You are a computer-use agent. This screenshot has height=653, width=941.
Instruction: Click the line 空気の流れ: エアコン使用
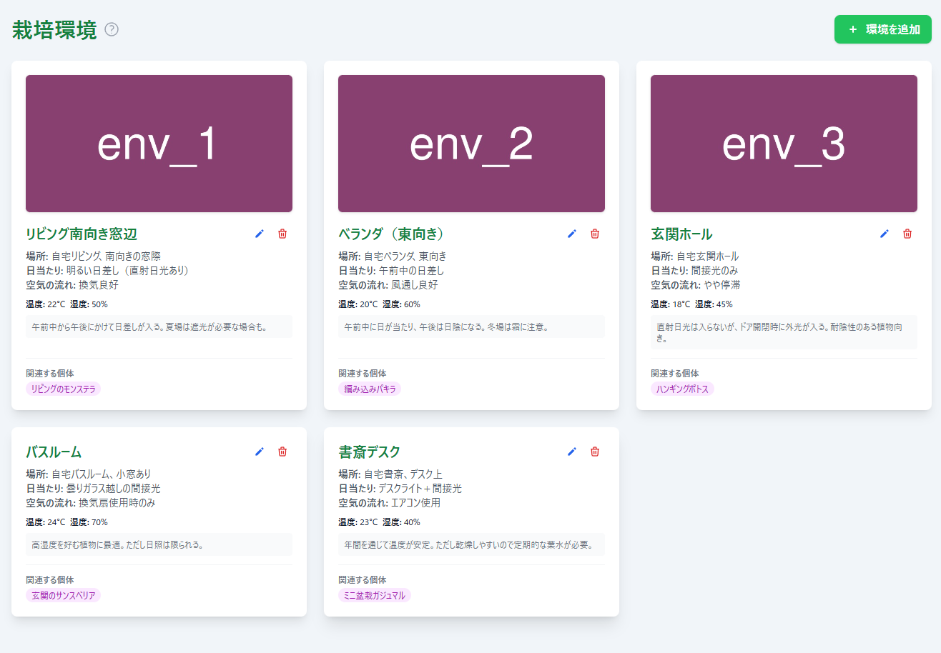[x=389, y=502]
